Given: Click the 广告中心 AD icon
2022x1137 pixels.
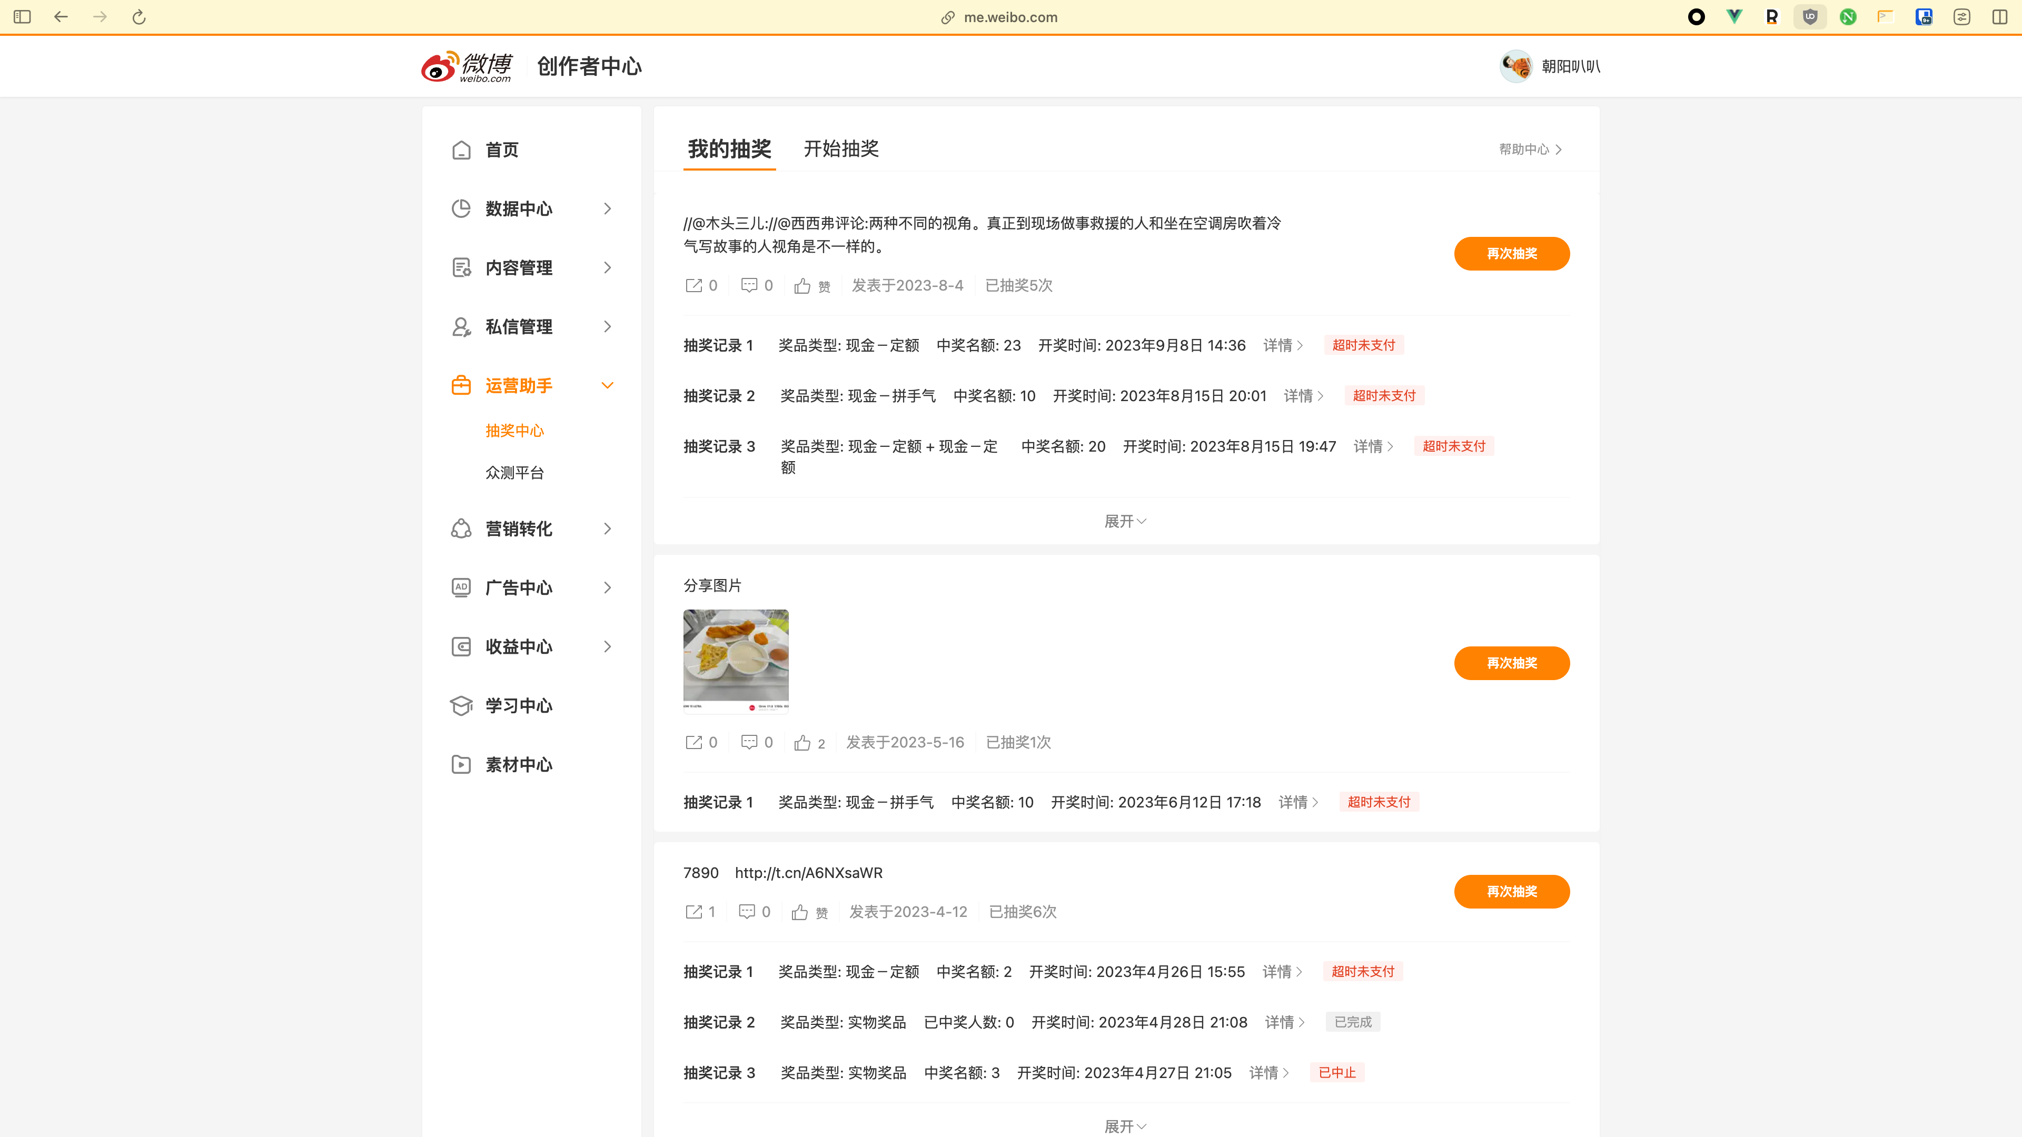Looking at the screenshot, I should [461, 588].
